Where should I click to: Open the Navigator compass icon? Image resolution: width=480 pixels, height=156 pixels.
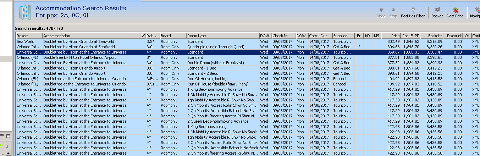478,10
